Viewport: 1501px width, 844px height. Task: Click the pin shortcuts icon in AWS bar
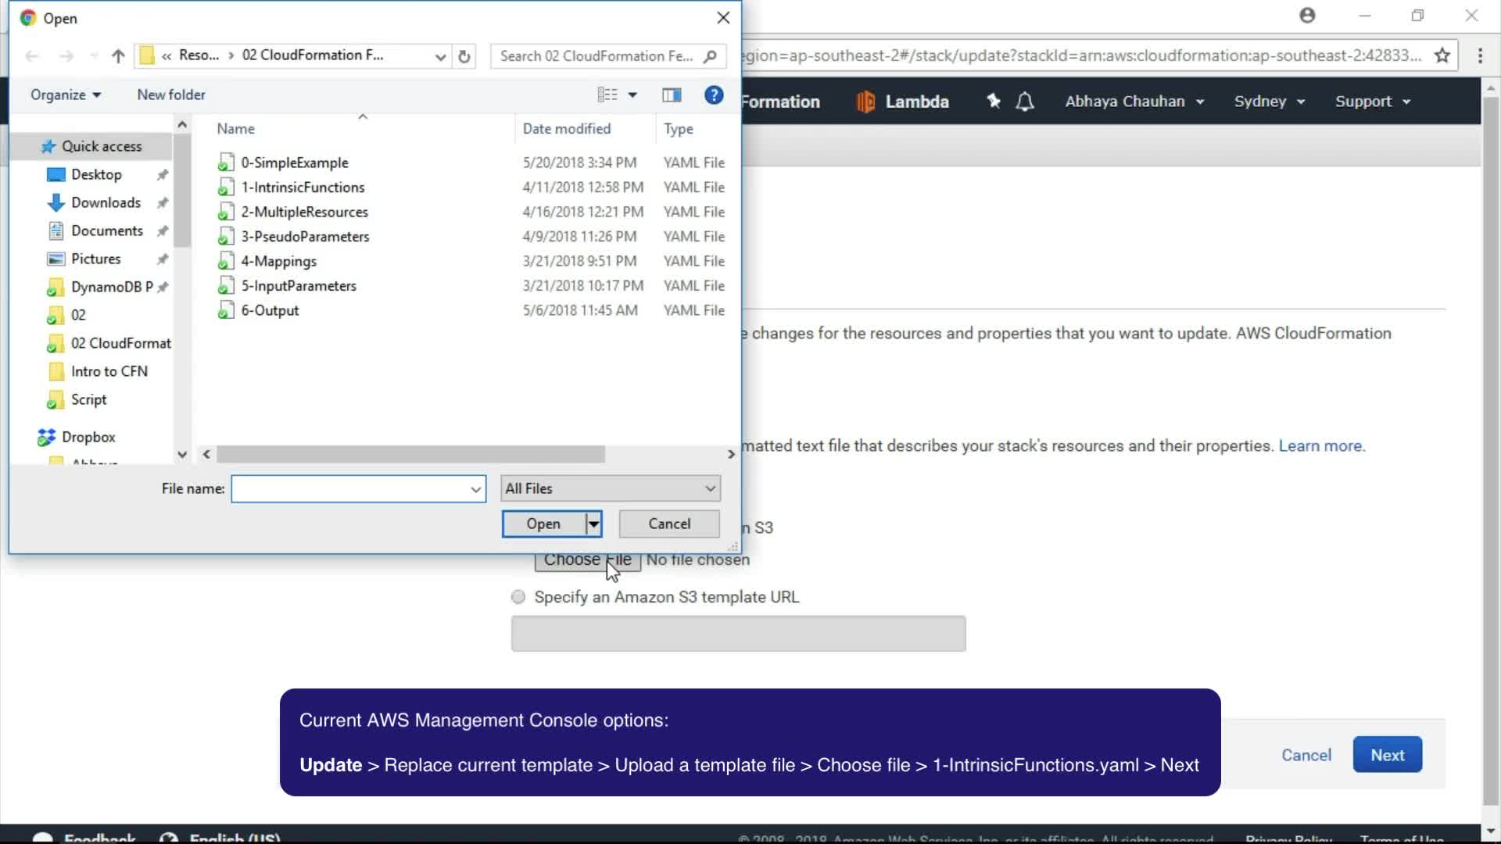point(994,102)
